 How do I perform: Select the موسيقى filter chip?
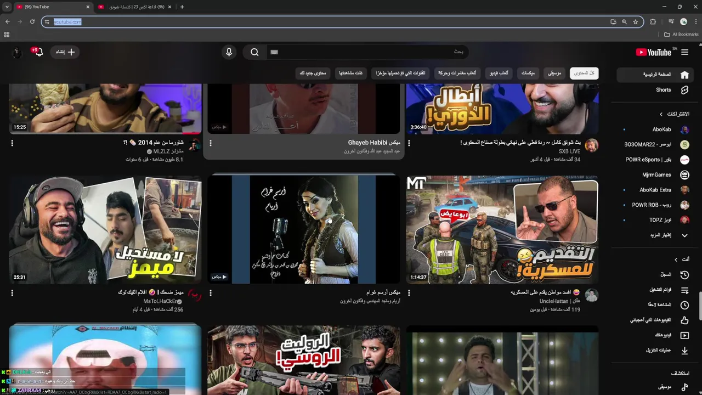click(x=554, y=73)
